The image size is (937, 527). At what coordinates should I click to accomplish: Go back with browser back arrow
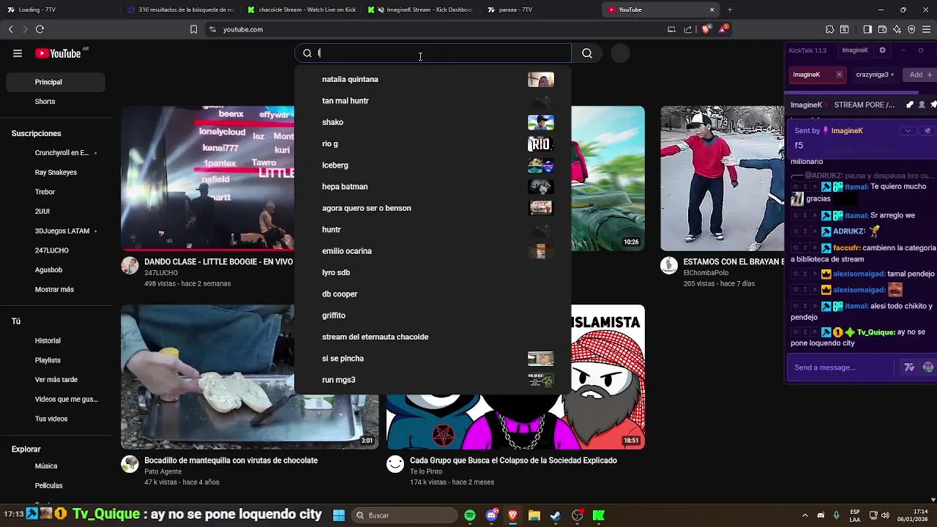click(x=10, y=29)
